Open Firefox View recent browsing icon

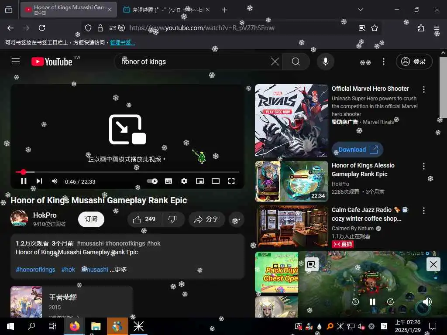[x=9, y=10]
